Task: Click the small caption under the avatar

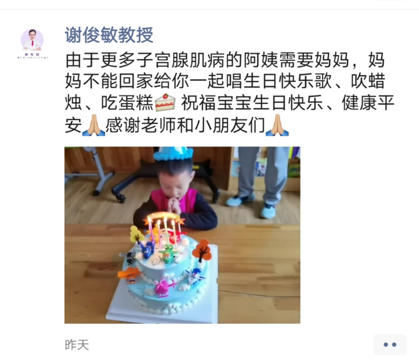Action: click(x=32, y=56)
